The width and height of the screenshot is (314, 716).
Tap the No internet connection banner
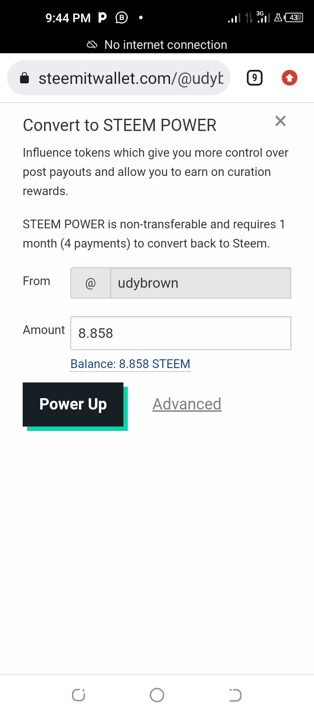pyautogui.click(x=165, y=45)
